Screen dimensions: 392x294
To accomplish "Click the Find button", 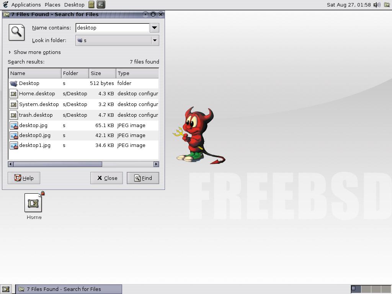I will click(143, 178).
